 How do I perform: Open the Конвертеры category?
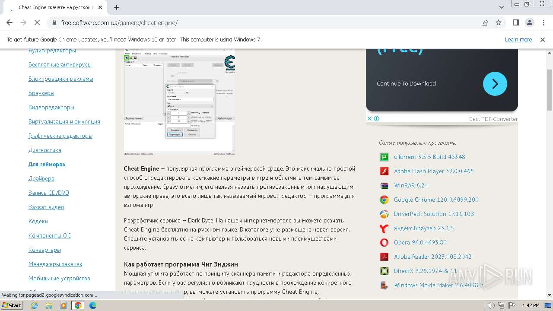tap(44, 250)
